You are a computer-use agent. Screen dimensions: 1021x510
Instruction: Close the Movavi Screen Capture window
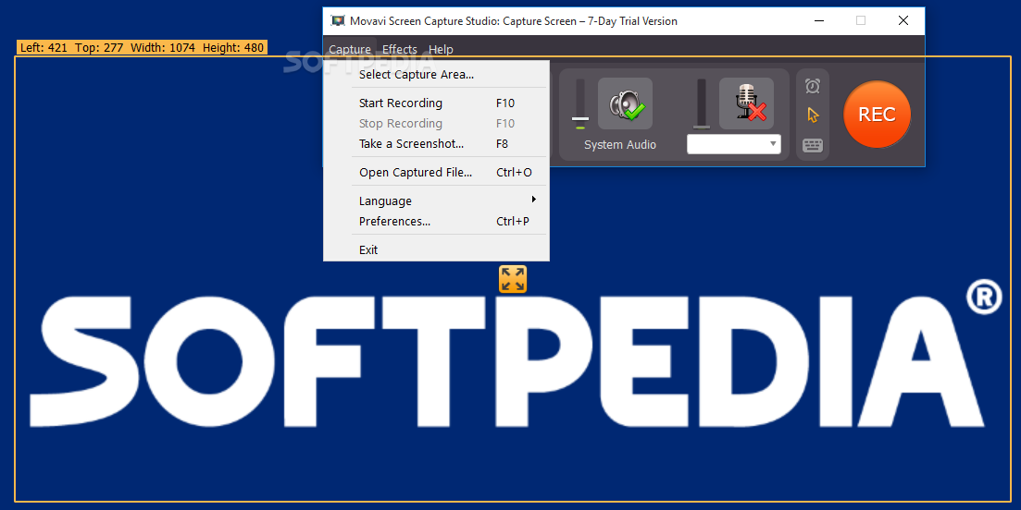pyautogui.click(x=903, y=21)
